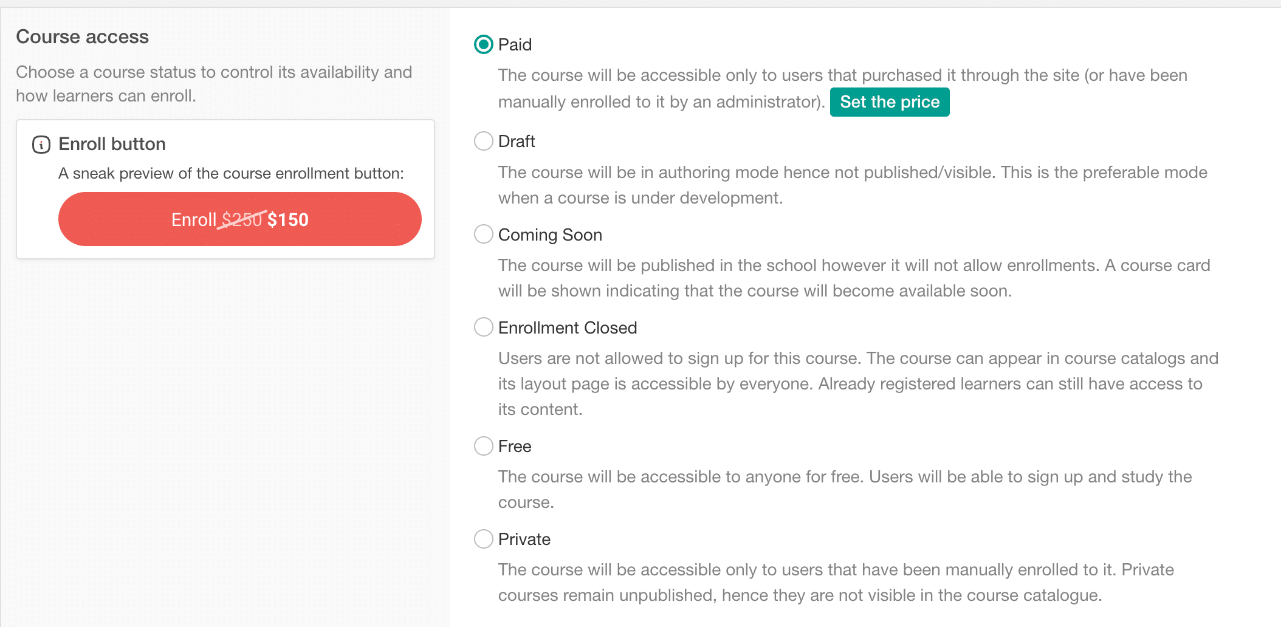Screen dimensions: 1281x627
Task: Select the Enrollment Closed status
Action: [483, 327]
